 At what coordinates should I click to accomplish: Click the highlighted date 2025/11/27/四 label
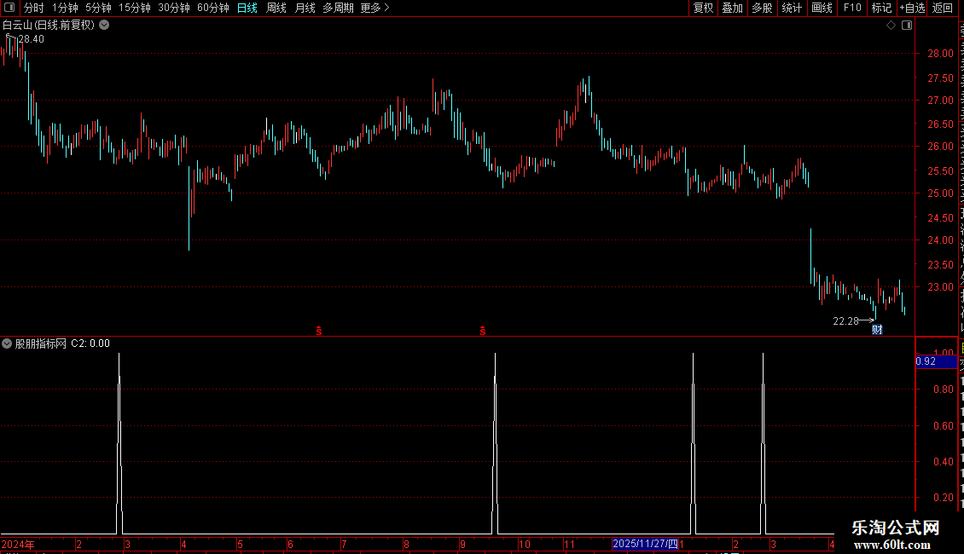(646, 544)
